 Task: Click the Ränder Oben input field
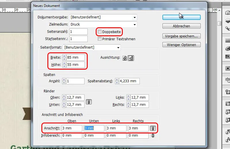(75, 98)
